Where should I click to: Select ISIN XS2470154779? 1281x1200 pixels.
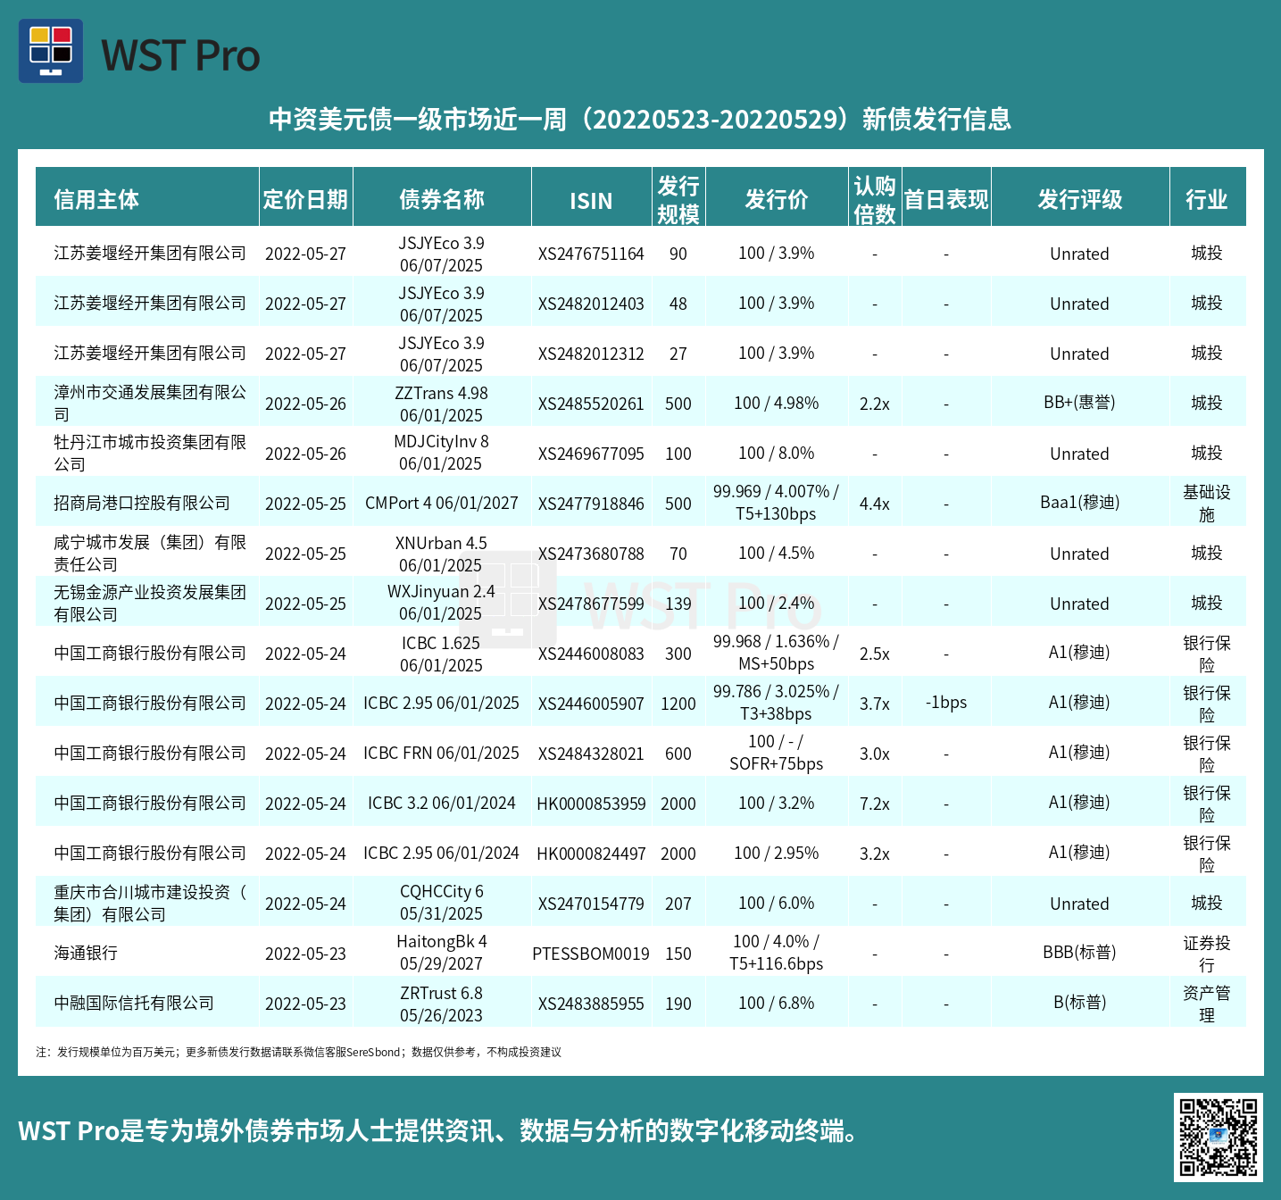591,904
